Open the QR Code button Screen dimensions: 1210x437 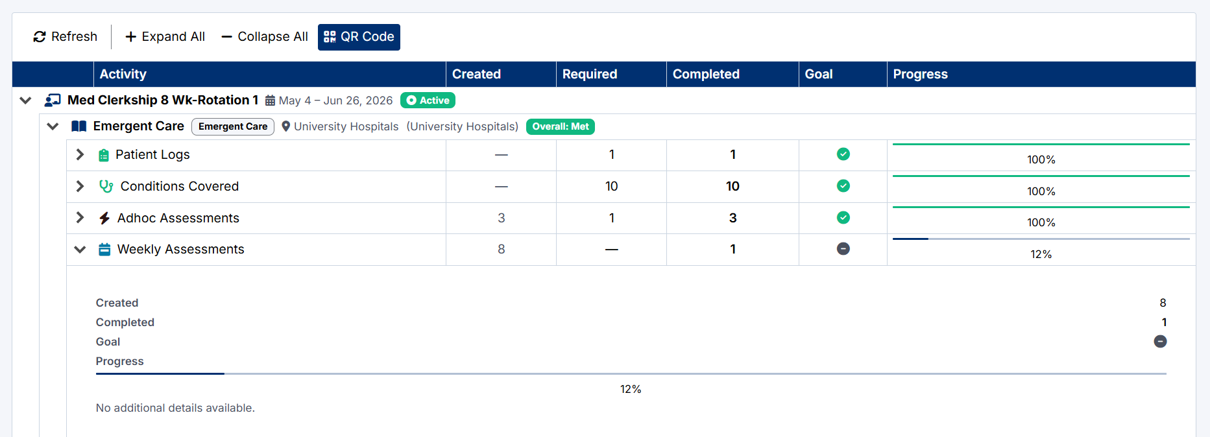(359, 37)
